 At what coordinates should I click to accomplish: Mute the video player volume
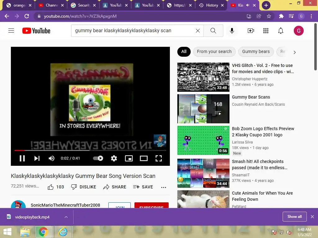point(52,158)
